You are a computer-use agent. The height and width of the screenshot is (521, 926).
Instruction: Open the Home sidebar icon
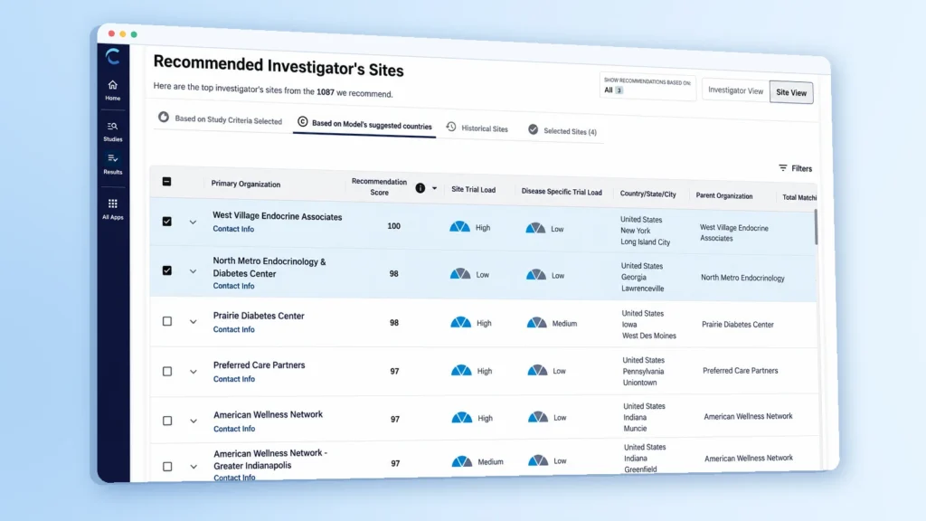(x=112, y=90)
